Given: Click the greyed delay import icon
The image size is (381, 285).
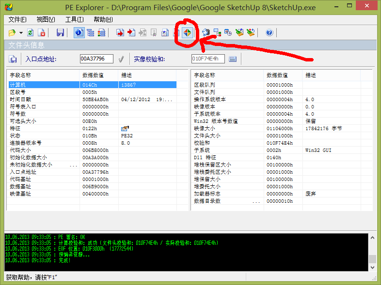Looking at the screenshot, I should [143, 32].
